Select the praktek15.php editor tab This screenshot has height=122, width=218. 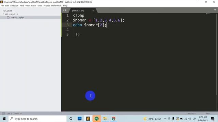(x=78, y=11)
